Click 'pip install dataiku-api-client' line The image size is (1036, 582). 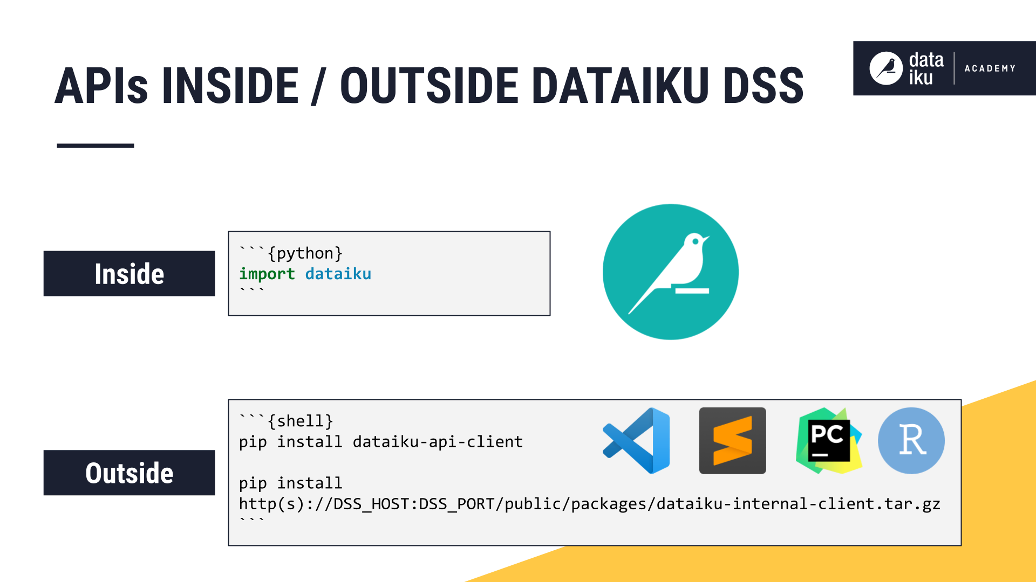point(381,442)
